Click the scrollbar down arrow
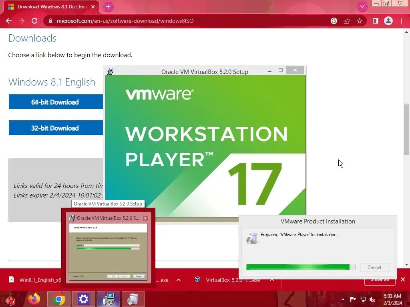 [x=406, y=265]
